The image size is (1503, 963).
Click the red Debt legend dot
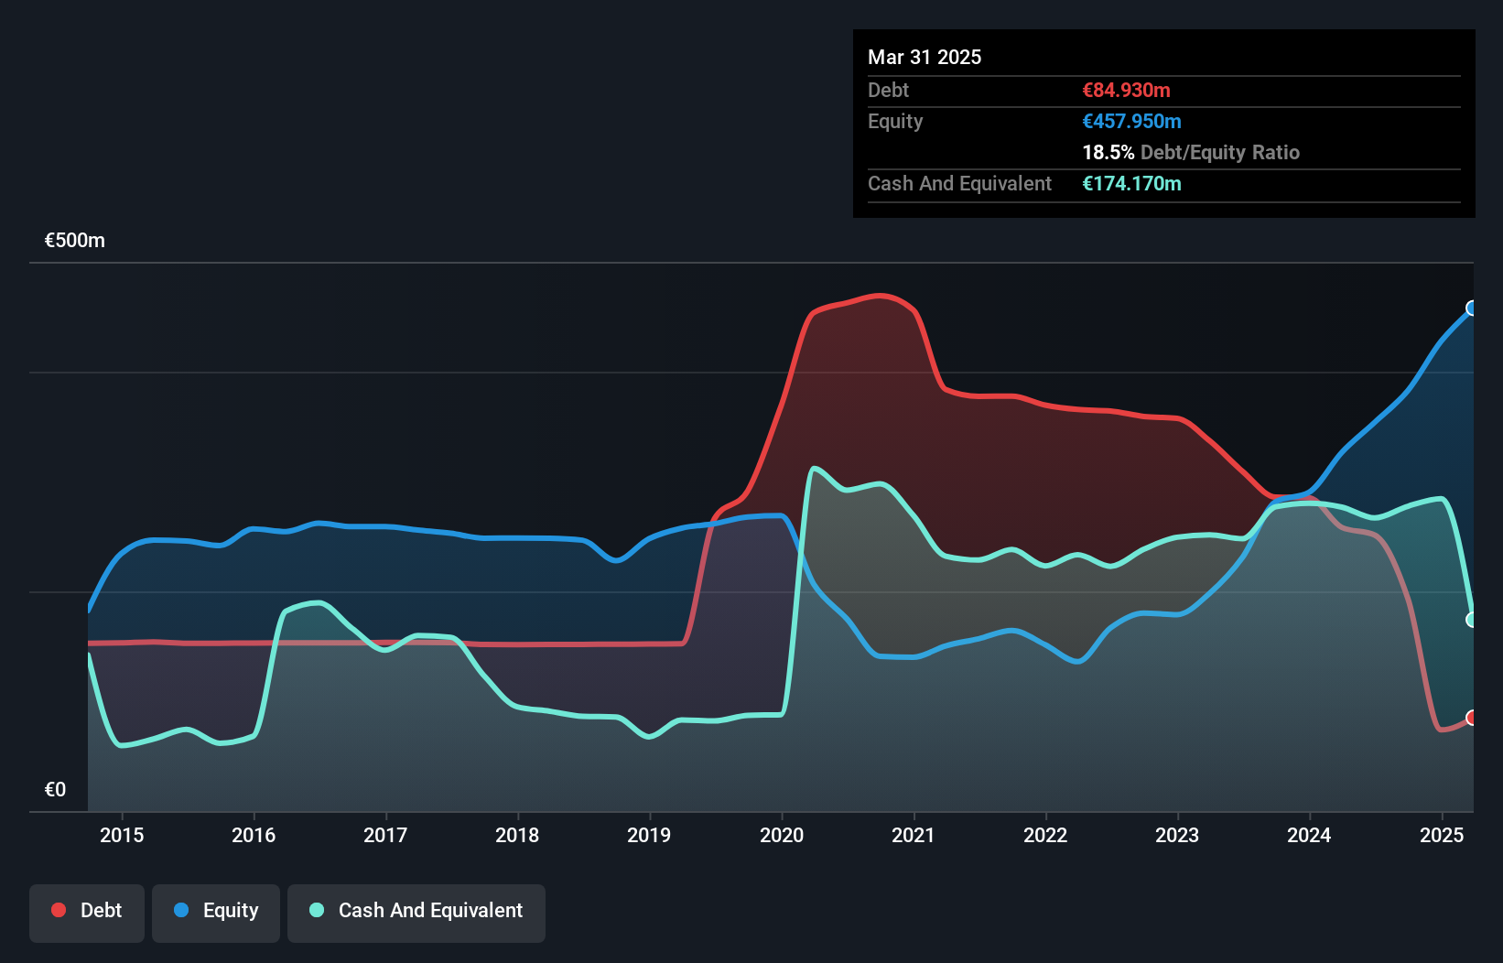59,910
